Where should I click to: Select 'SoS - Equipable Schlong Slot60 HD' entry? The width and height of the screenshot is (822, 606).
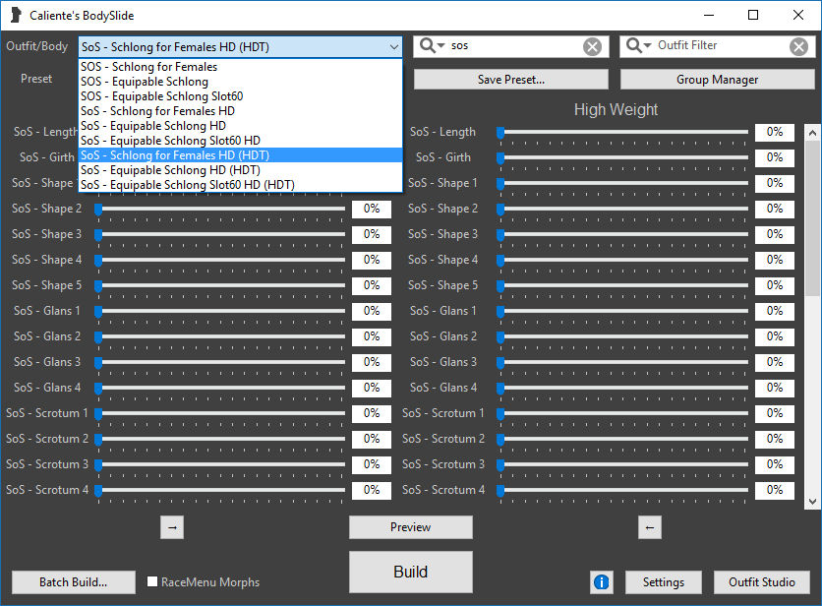point(241,140)
